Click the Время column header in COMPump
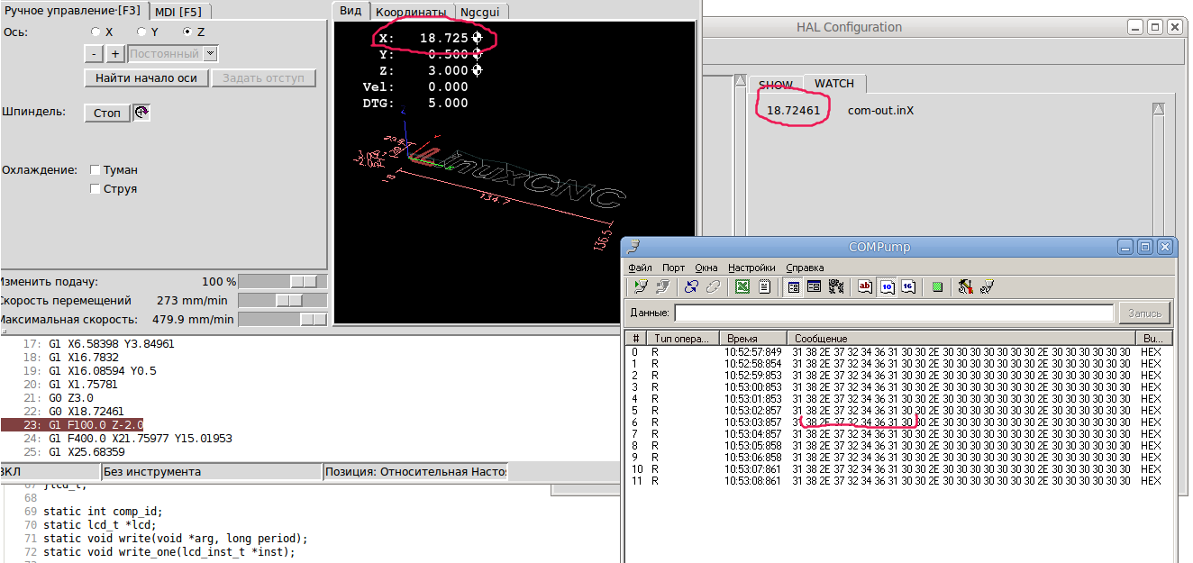1193x563 pixels. click(753, 339)
